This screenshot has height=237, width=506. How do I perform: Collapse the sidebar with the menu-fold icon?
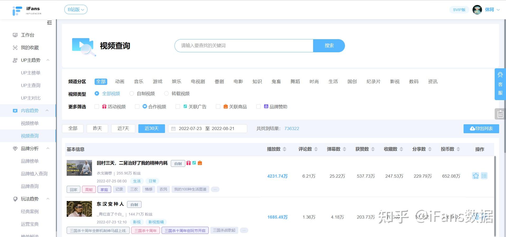click(50, 23)
